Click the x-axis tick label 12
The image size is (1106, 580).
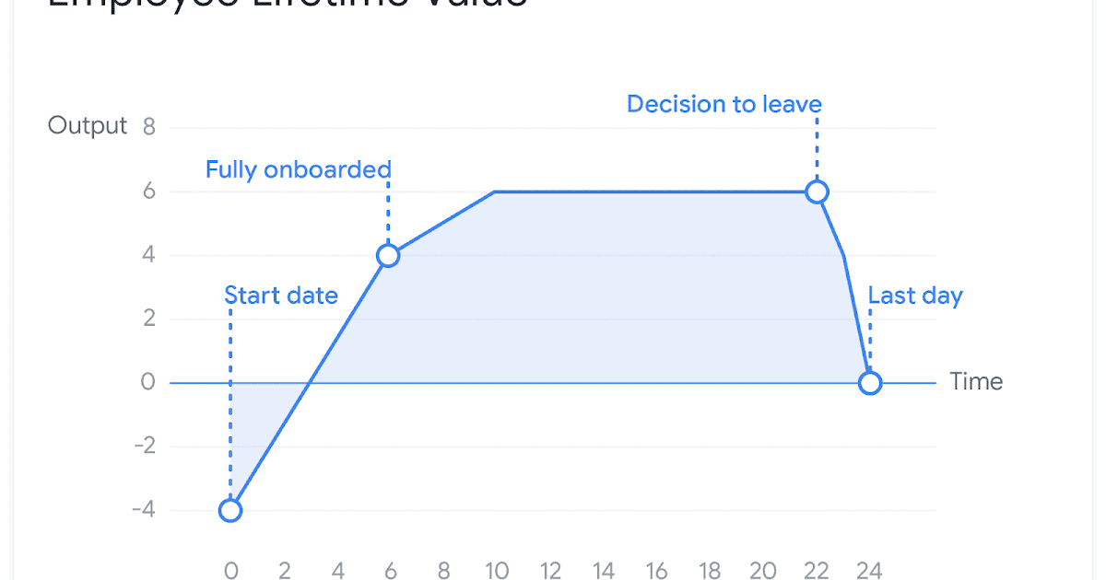click(550, 571)
